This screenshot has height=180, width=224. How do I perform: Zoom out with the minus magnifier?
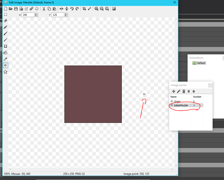point(102,9)
